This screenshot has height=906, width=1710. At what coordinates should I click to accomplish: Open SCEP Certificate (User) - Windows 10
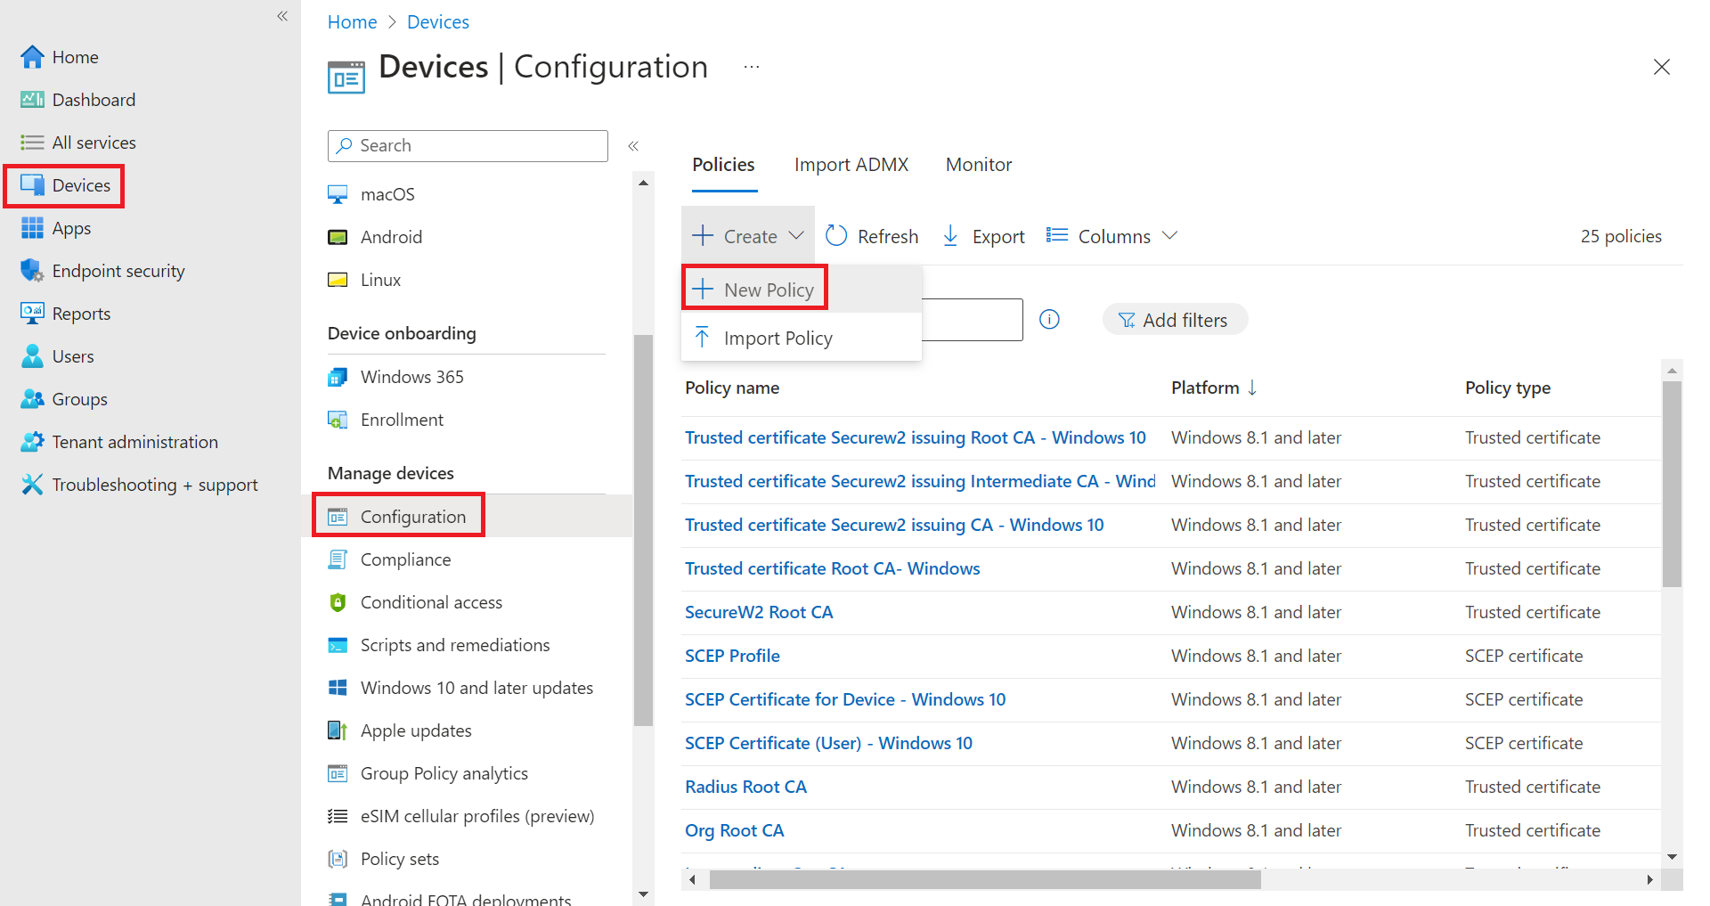pos(828,743)
